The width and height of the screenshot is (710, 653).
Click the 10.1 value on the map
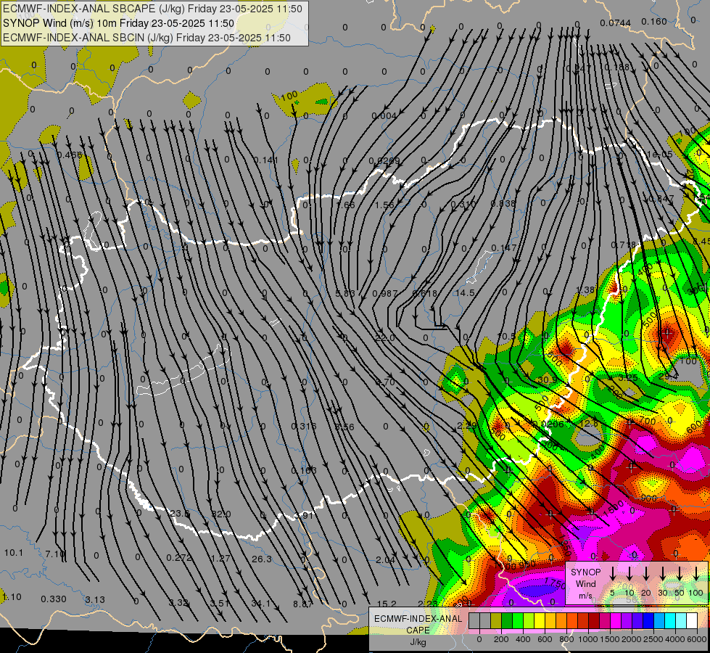point(14,553)
